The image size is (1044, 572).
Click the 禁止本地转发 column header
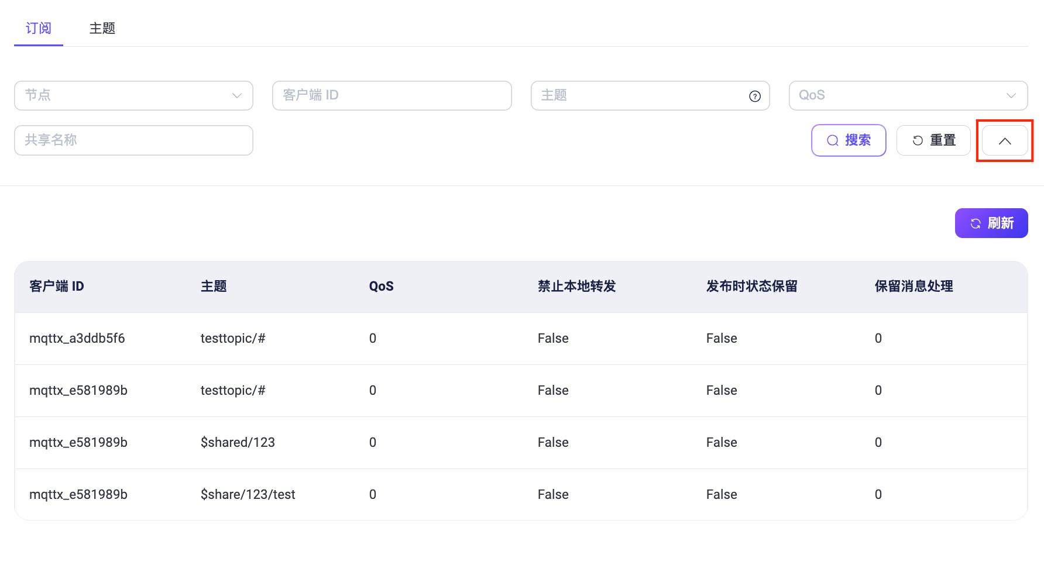click(576, 287)
